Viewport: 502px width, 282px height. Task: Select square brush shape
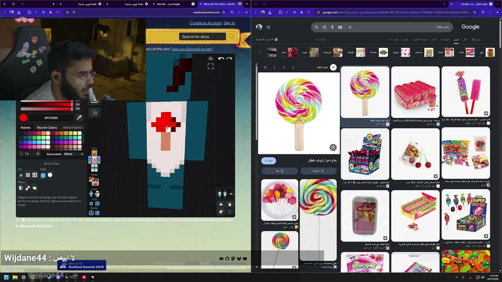coord(43,175)
